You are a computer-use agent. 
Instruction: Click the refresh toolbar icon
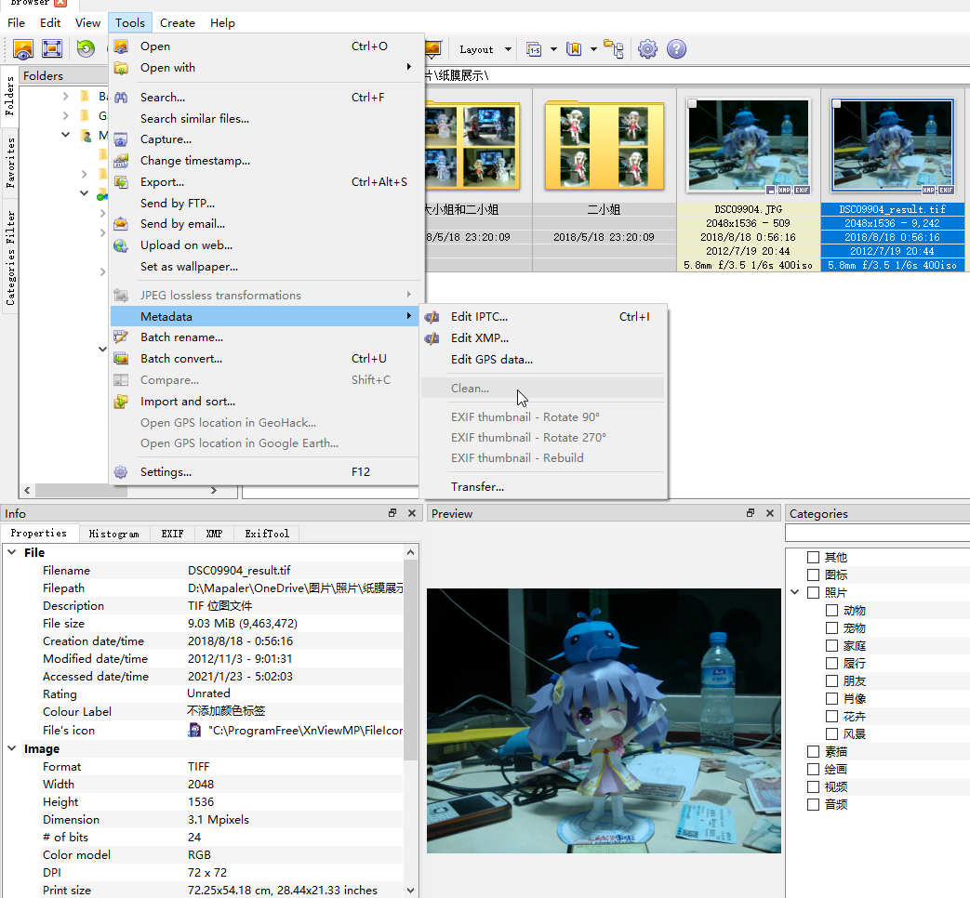86,49
